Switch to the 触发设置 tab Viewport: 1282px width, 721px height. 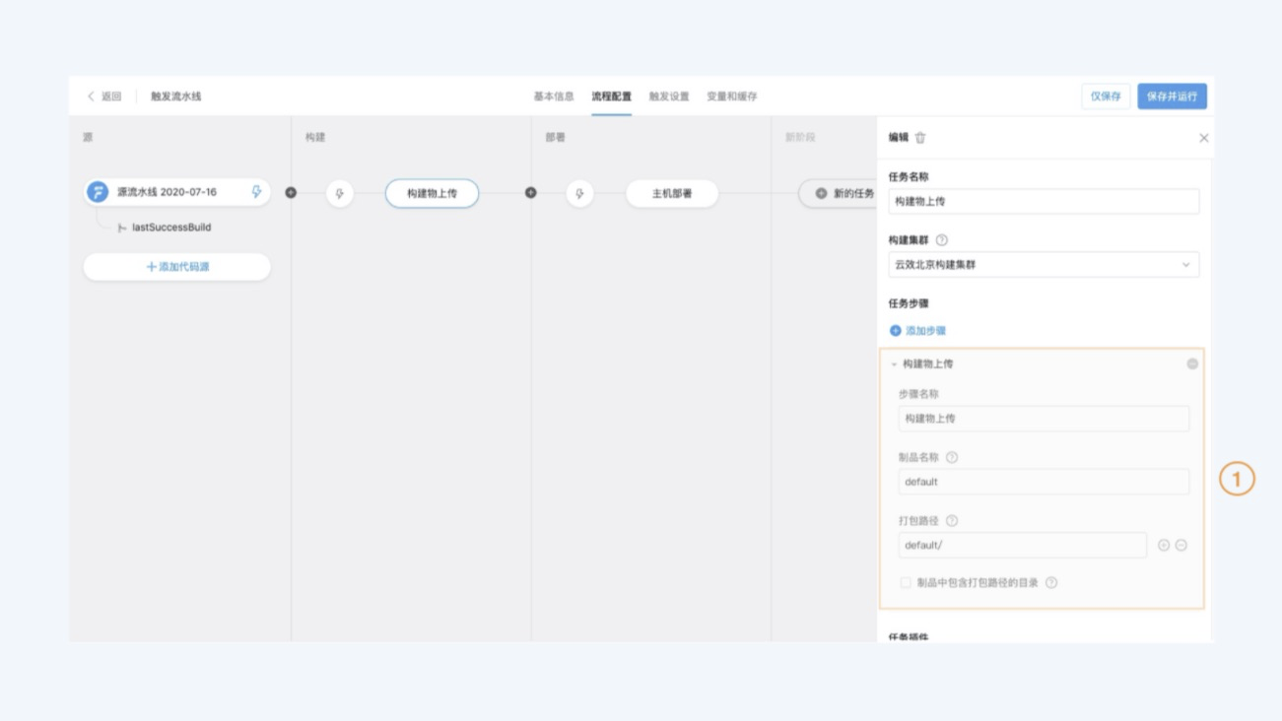(x=669, y=97)
